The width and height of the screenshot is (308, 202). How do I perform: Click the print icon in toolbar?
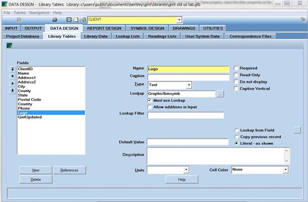coord(54,20)
